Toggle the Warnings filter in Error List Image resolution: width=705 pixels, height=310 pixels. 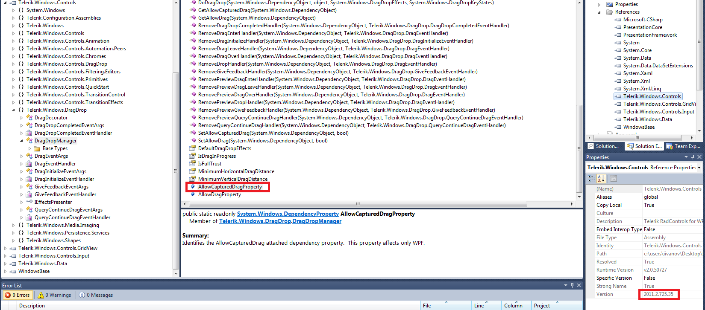(54, 295)
